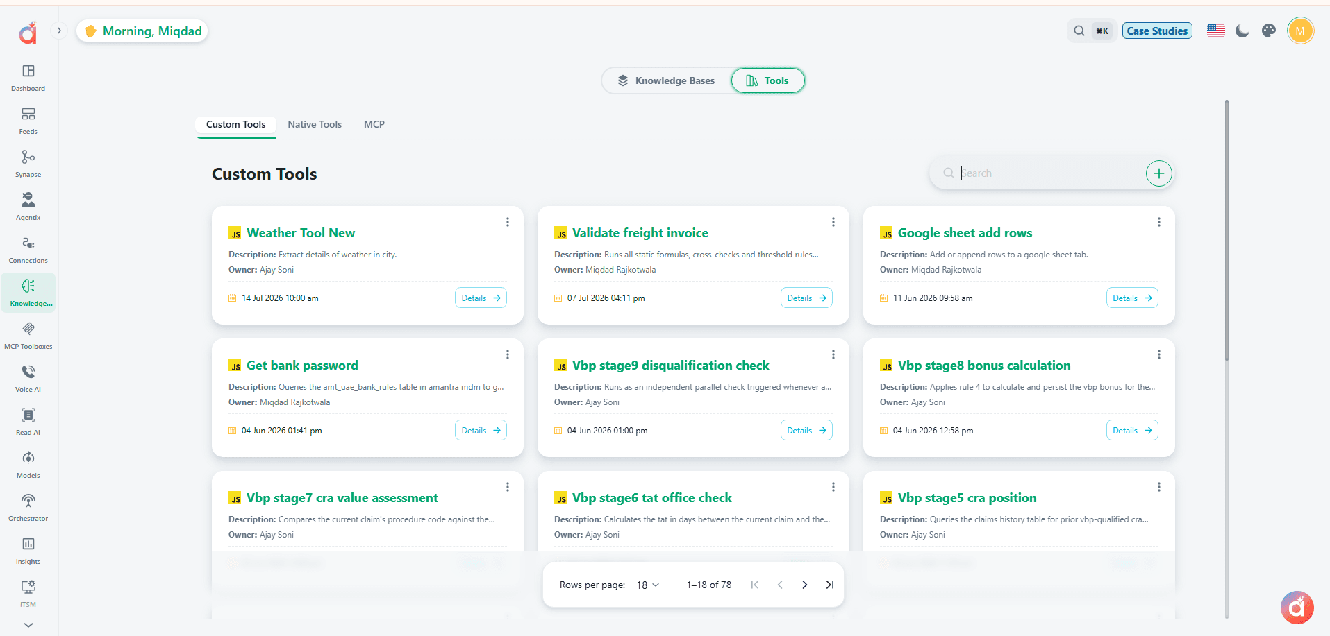View details of Validate freight invoice
The image size is (1330, 636).
click(x=806, y=298)
